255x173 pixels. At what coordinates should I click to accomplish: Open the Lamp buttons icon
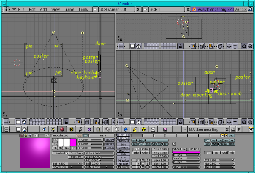tap(53, 129)
